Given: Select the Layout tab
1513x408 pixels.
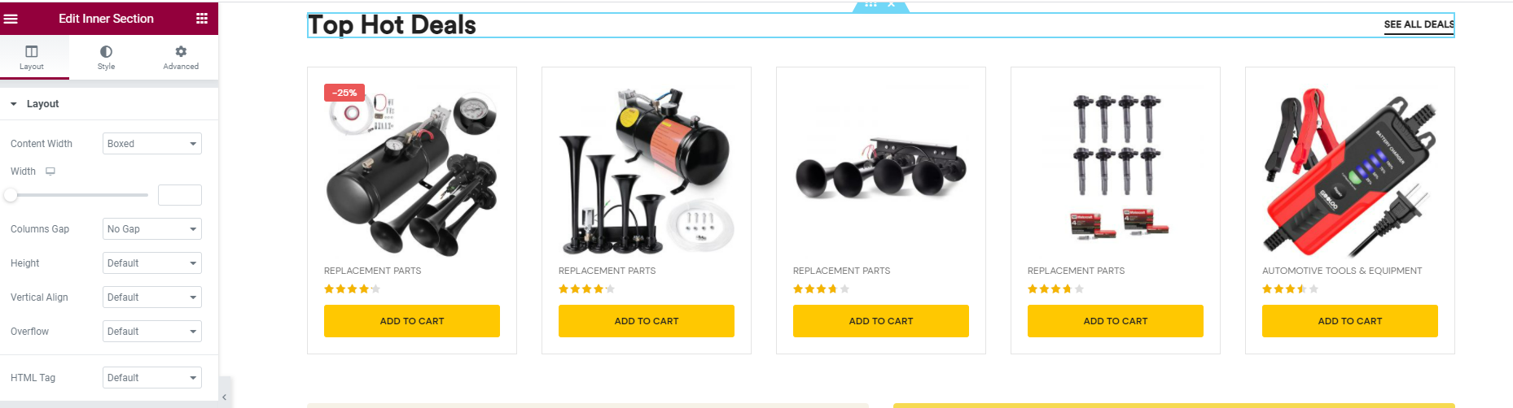Looking at the screenshot, I should click(32, 58).
